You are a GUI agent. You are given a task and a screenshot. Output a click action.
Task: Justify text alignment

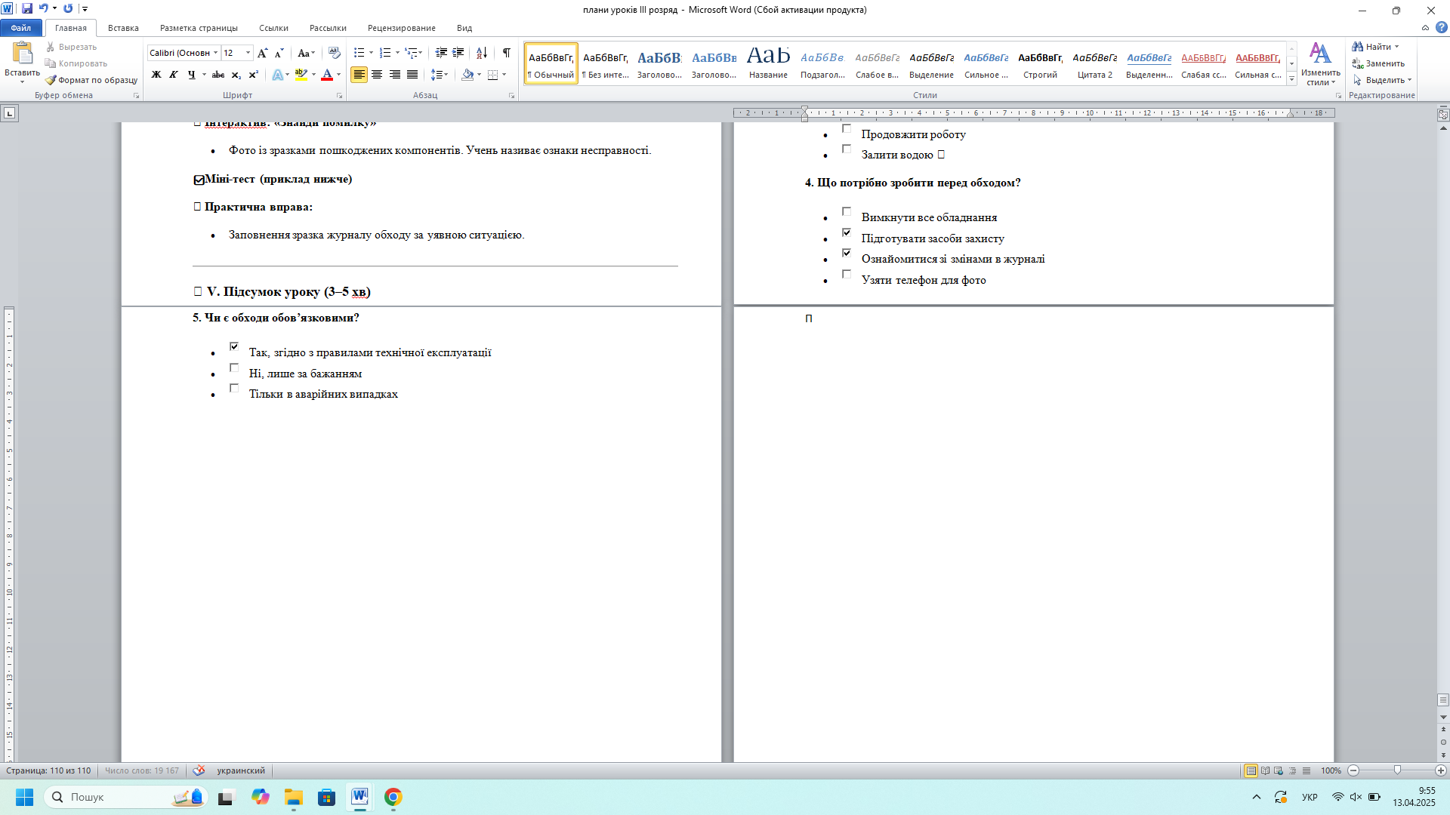(x=412, y=75)
